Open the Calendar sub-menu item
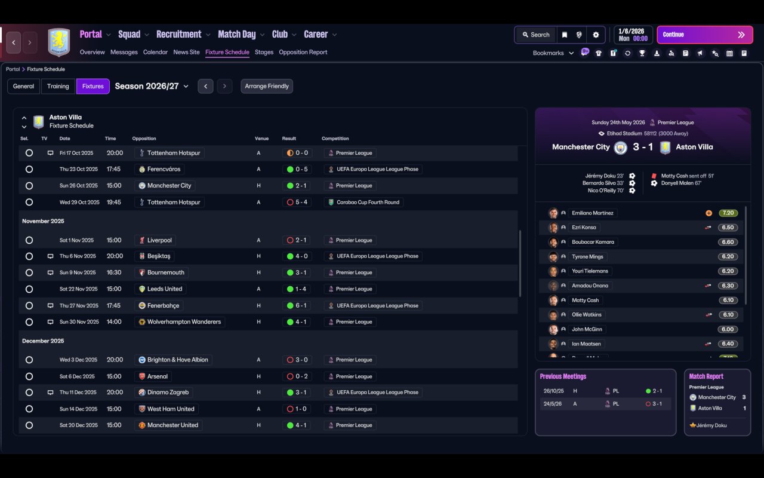The image size is (764, 478). 155,52
